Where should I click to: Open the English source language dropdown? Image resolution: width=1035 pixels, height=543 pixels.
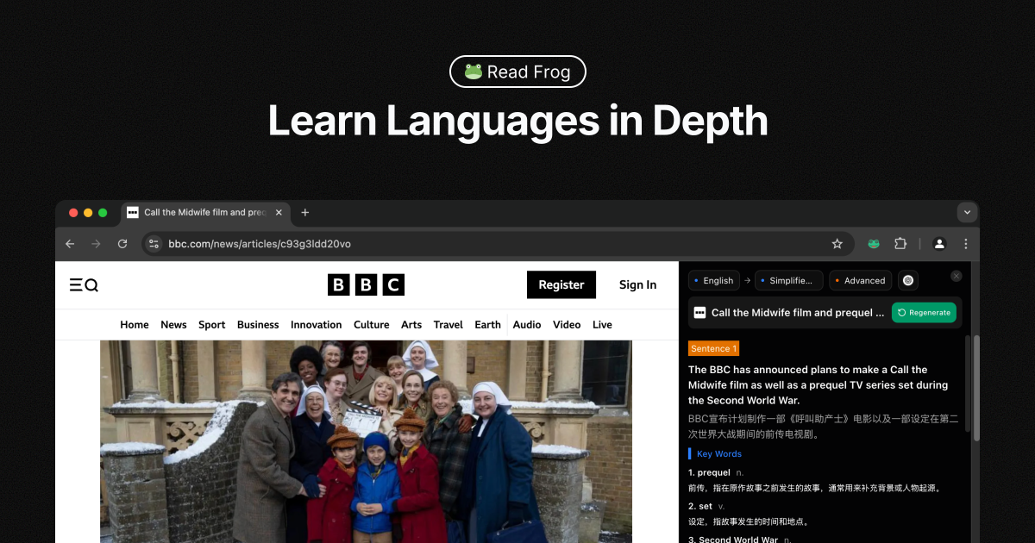click(714, 280)
